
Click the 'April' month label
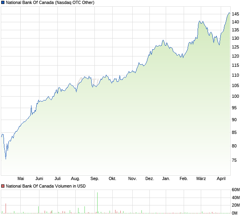[x=221, y=178]
